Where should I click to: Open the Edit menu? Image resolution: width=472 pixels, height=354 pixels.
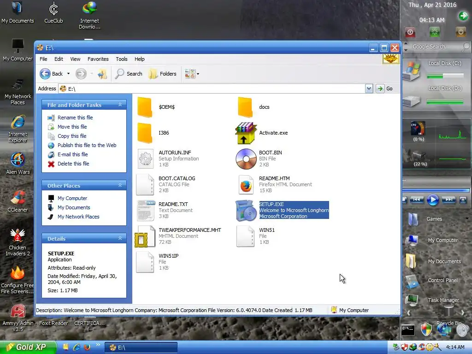point(59,59)
